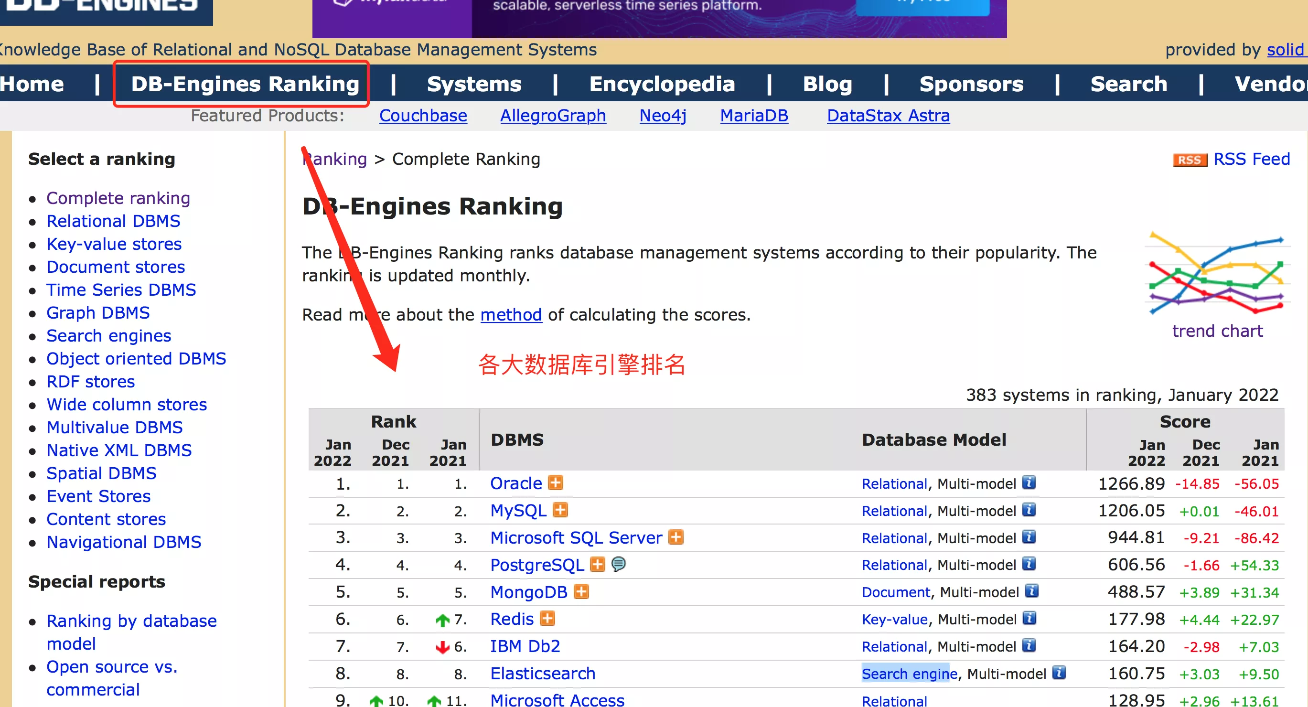Open featured product DataStax Astra
This screenshot has width=1308, height=707.
tap(888, 116)
